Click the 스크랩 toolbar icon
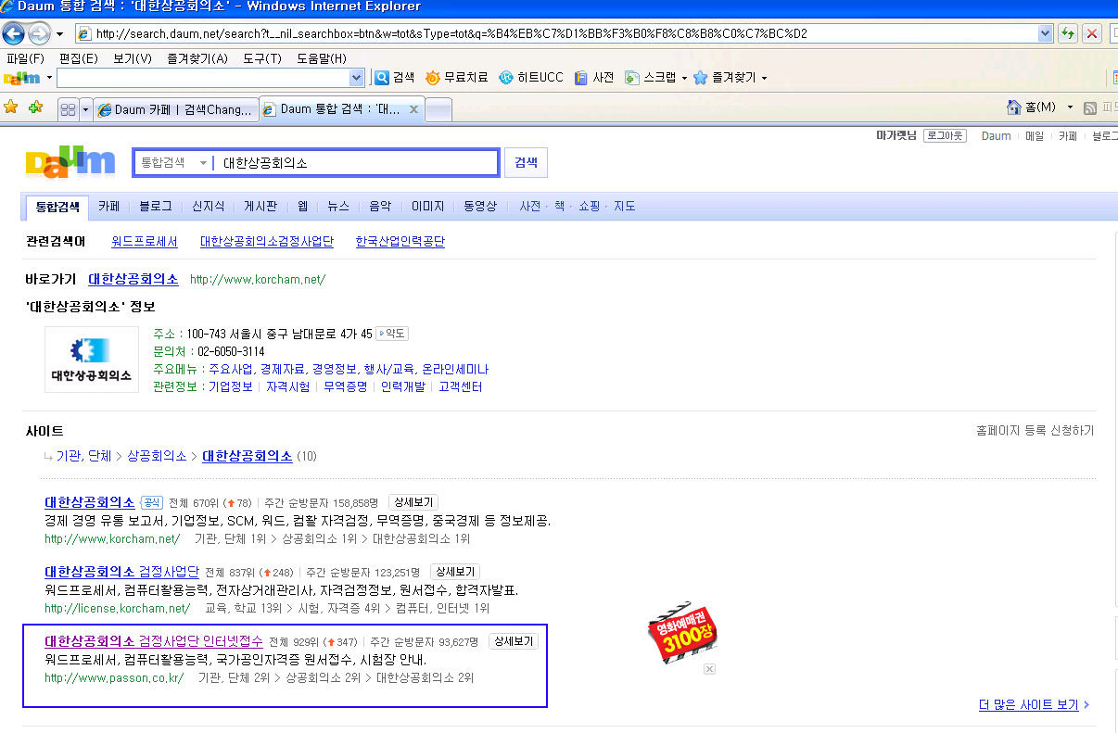The height and width of the screenshot is (733, 1118). point(650,78)
